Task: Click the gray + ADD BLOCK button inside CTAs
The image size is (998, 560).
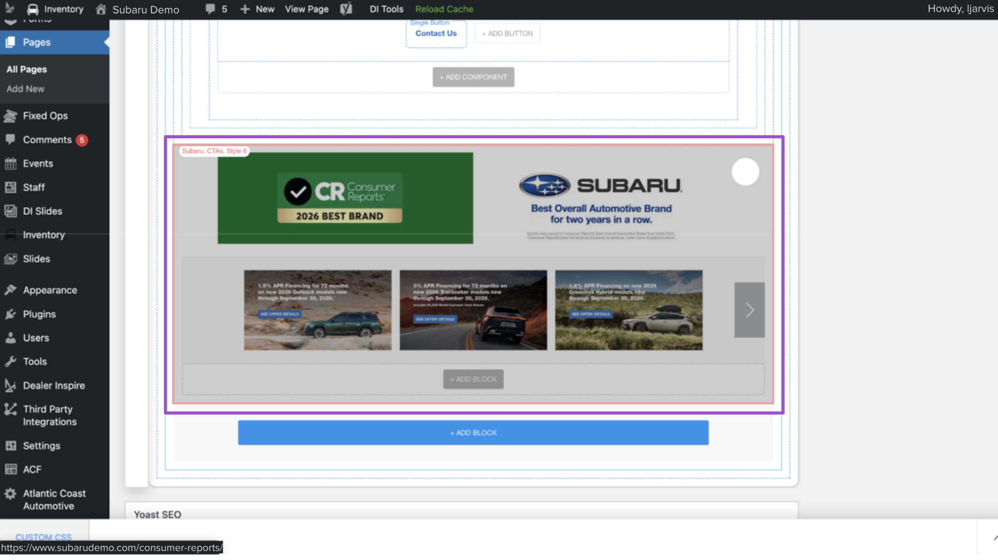Action: point(473,379)
